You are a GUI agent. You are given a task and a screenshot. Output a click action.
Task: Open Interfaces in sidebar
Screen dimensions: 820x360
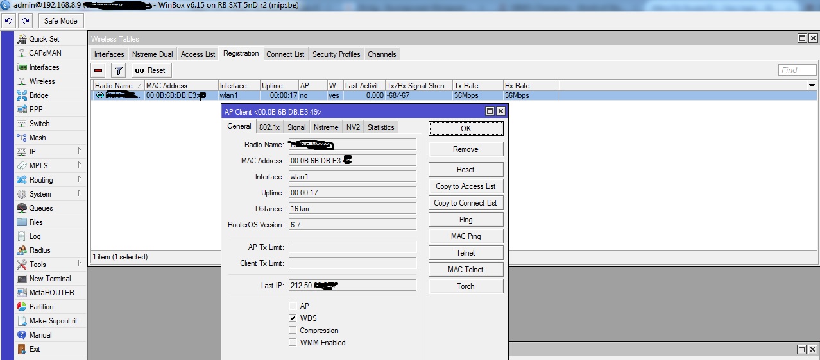pos(44,67)
